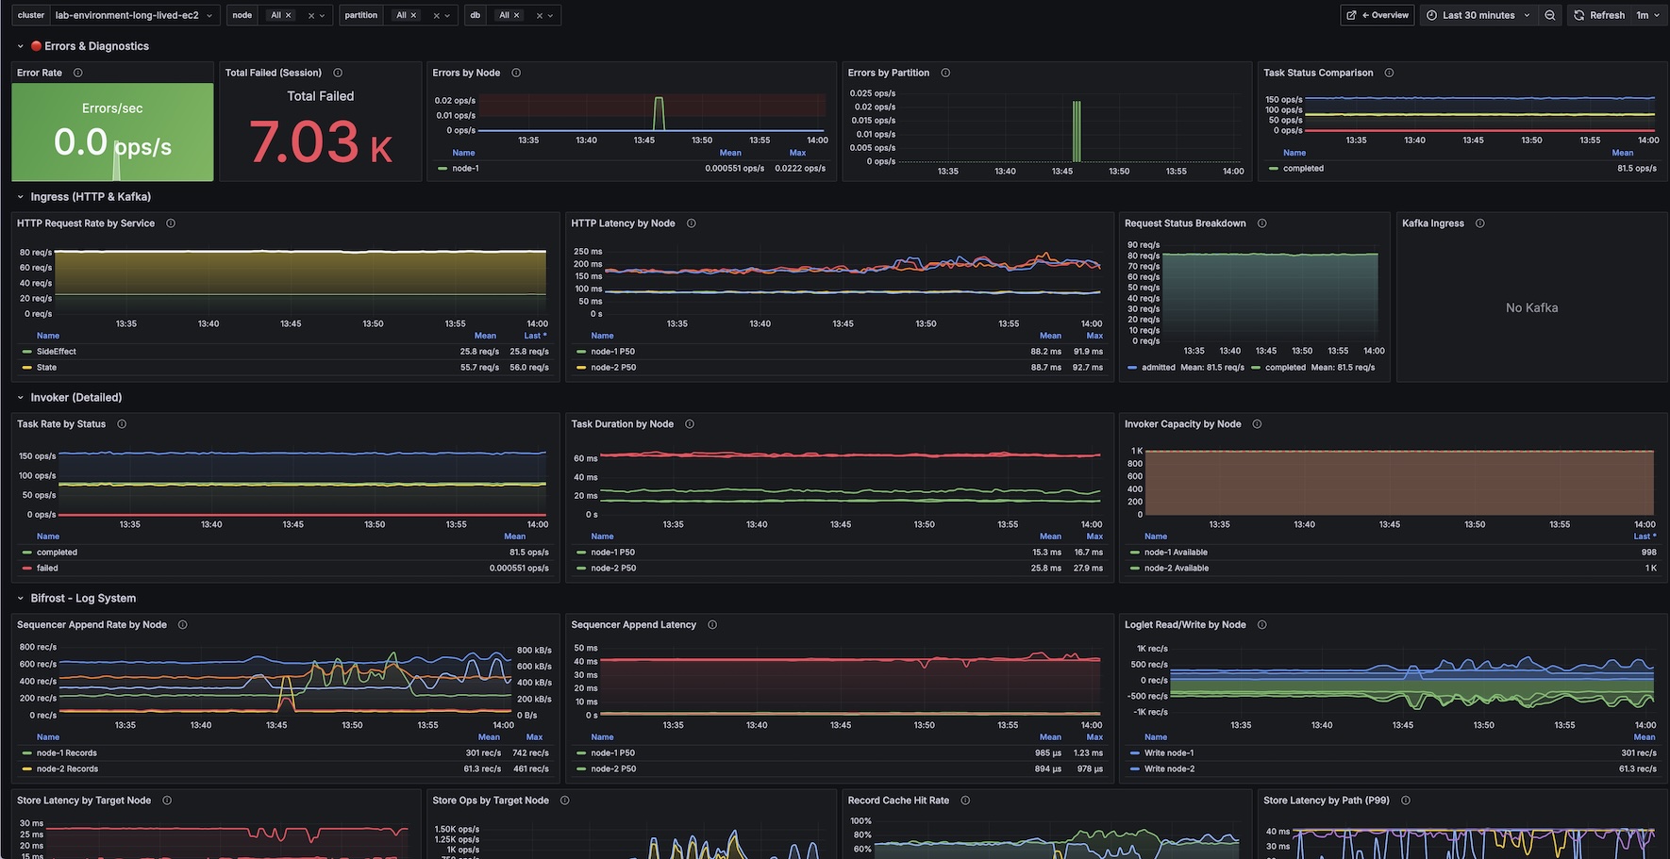Open the Task Status Comparison panel title menu

[1318, 73]
